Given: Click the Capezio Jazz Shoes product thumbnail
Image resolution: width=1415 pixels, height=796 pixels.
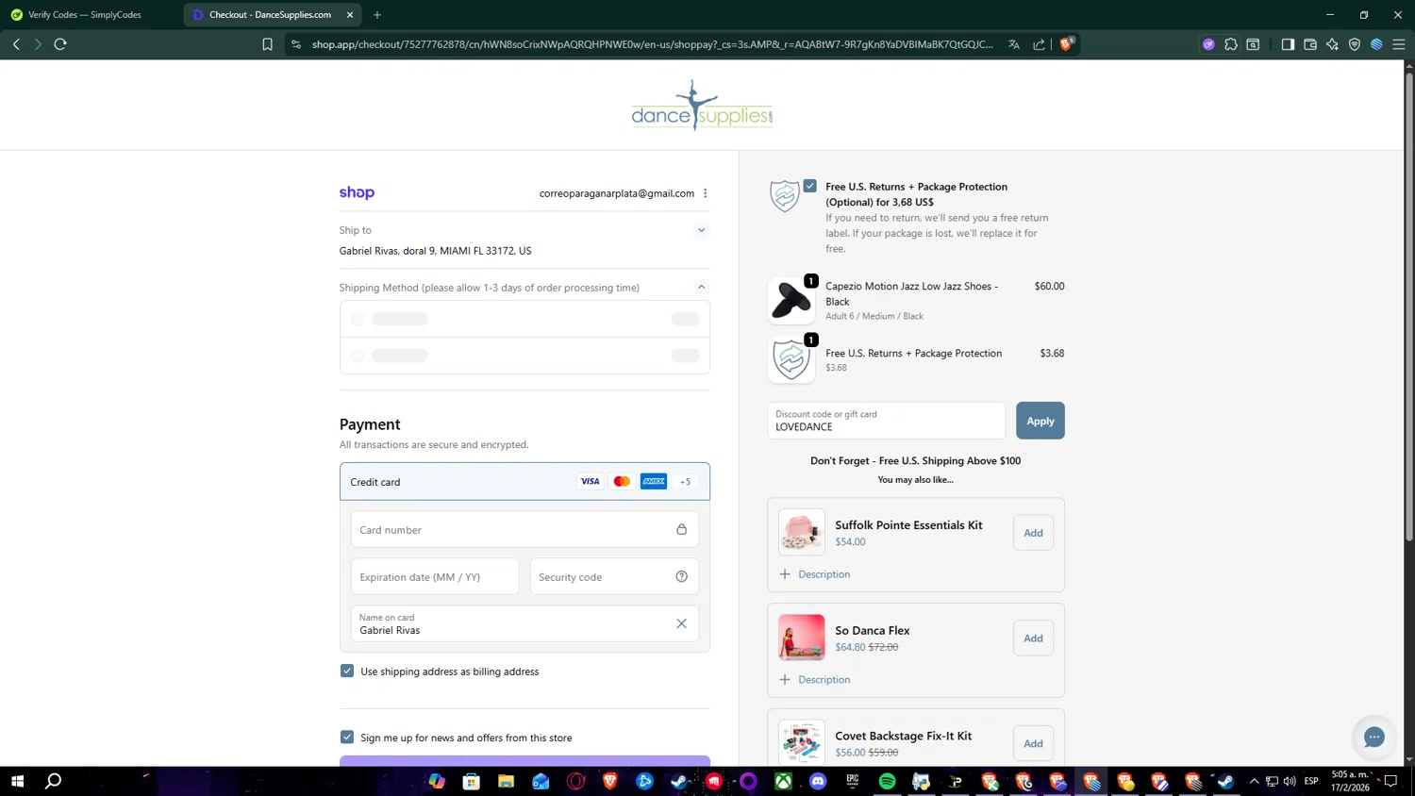Looking at the screenshot, I should click(791, 301).
